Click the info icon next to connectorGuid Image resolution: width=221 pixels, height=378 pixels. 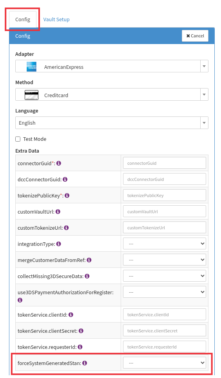pos(59,163)
